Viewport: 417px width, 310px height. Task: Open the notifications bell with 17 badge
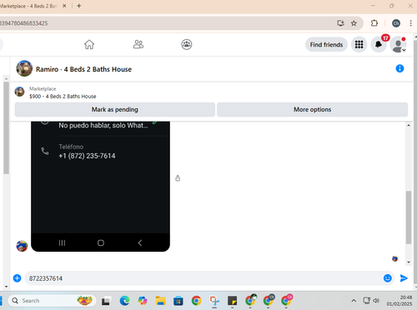pyautogui.click(x=379, y=44)
